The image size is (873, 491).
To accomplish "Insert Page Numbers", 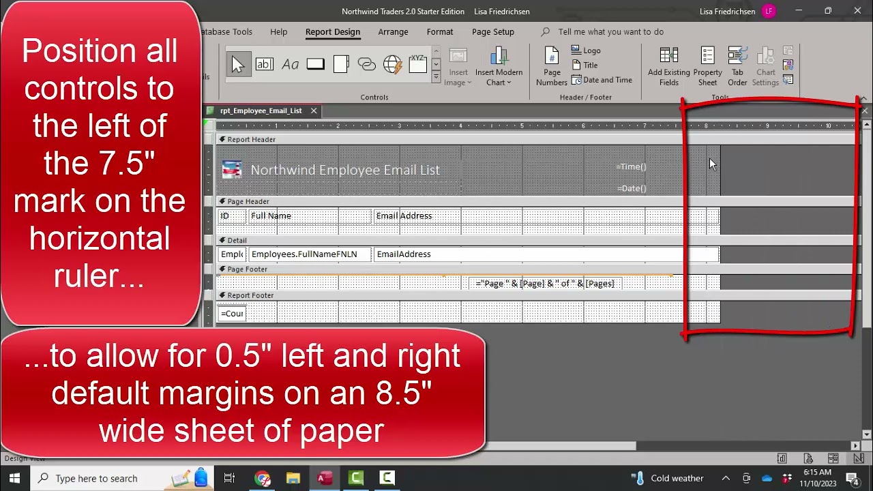I will (x=552, y=67).
